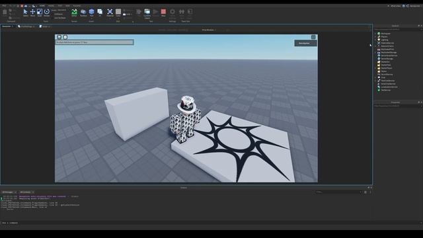Focus the Output filter field
Viewport: 423px width, 238px height.
tap(338, 192)
